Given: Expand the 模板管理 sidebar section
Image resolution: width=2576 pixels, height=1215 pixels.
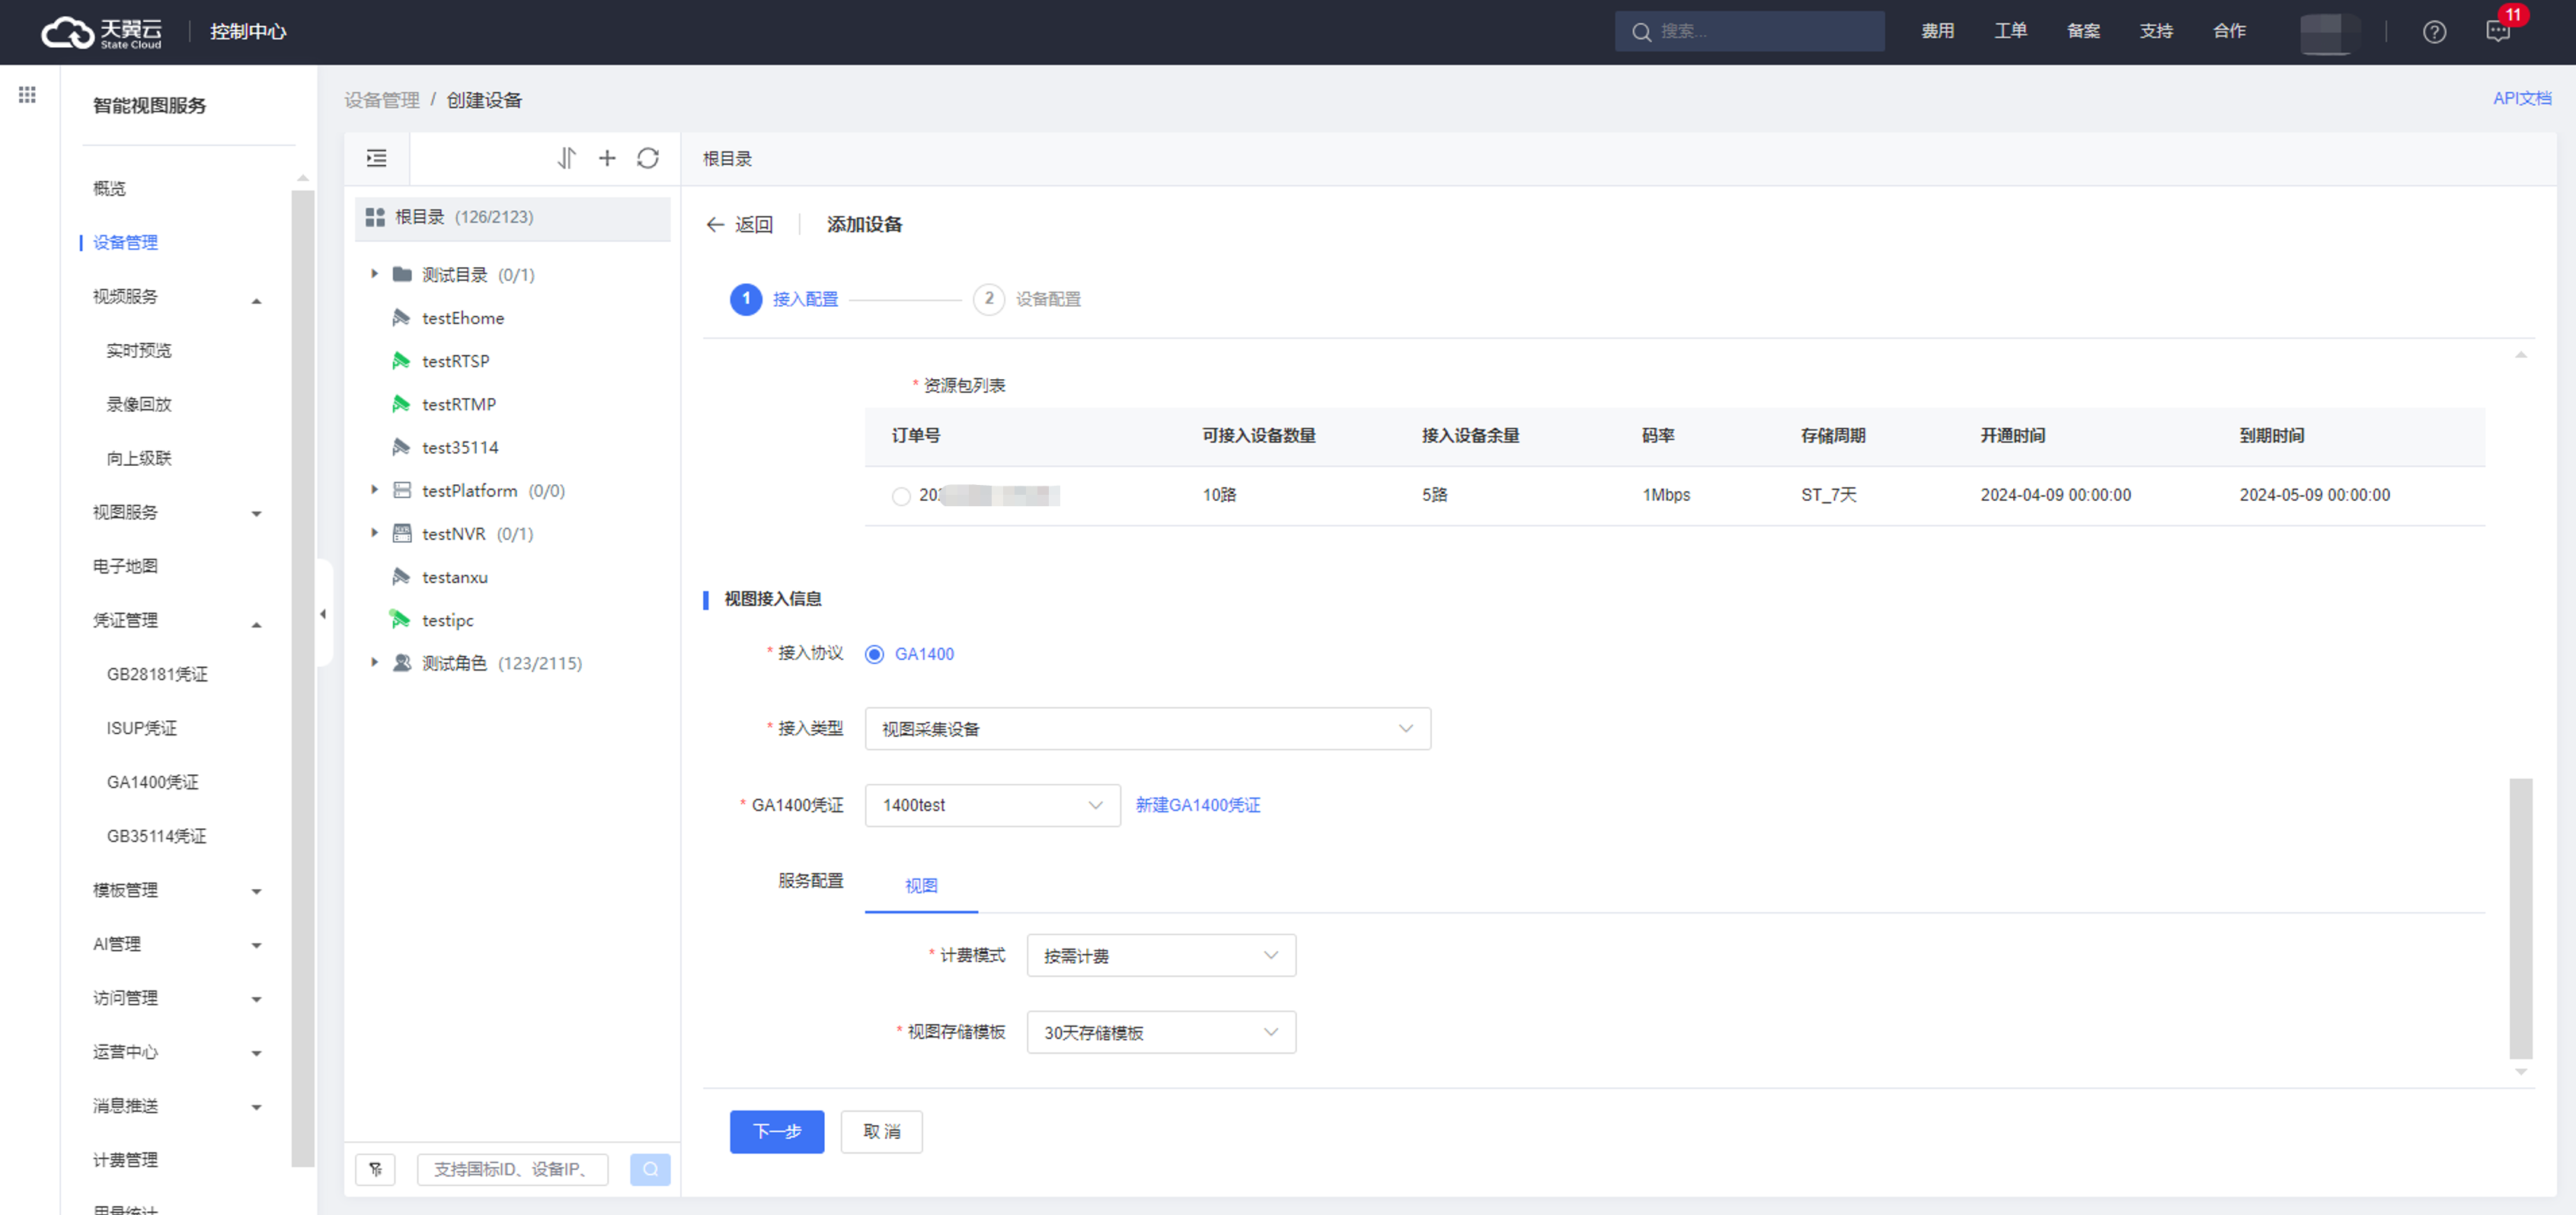Looking at the screenshot, I should click(257, 891).
